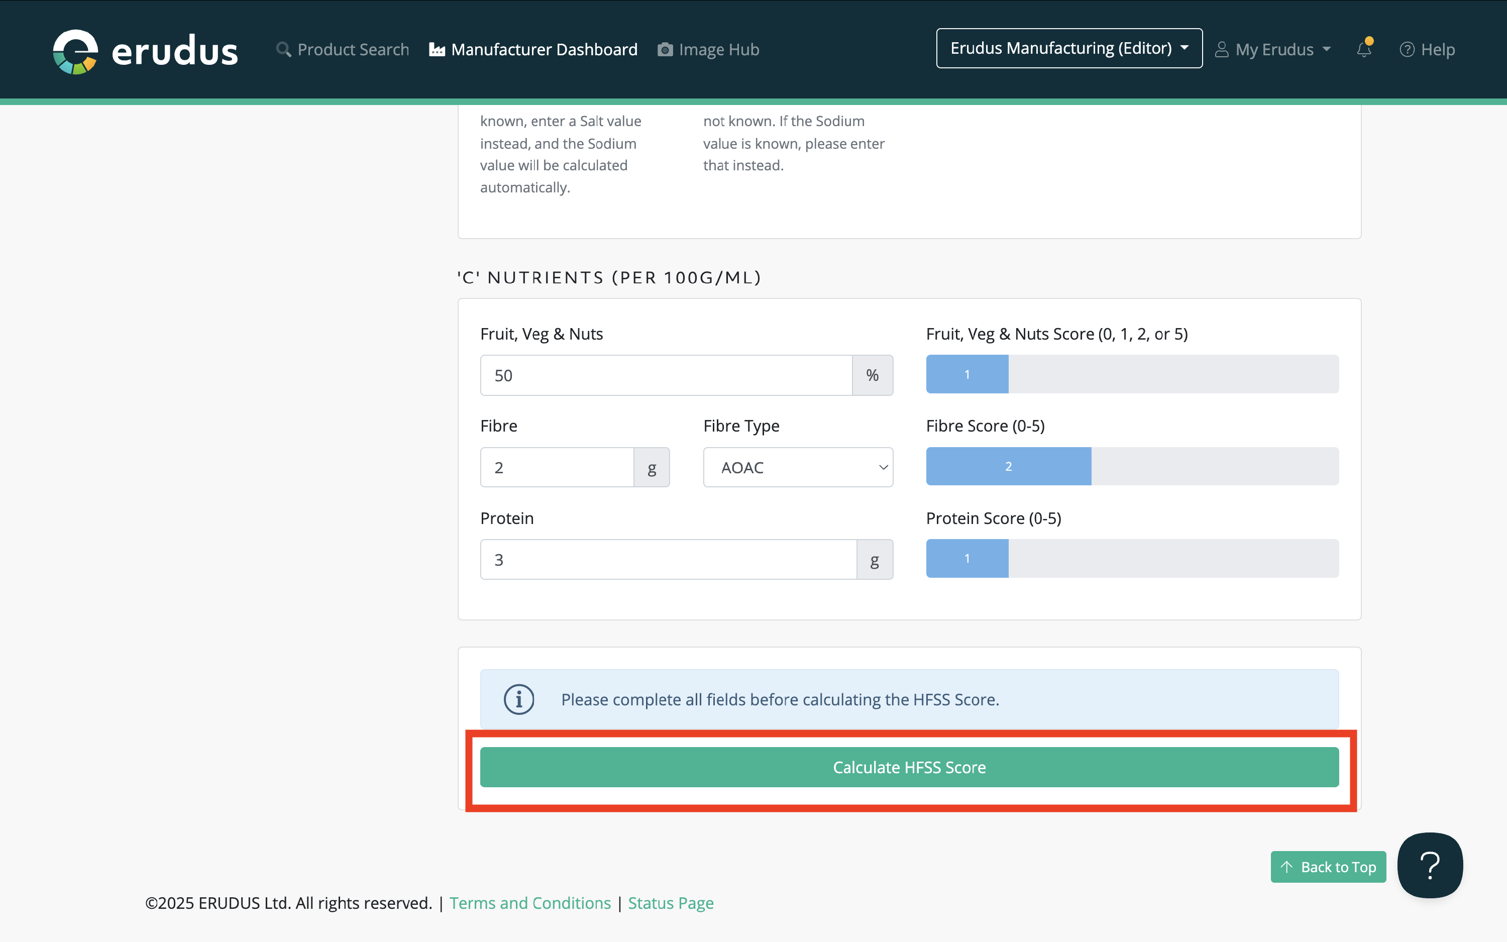Click the My Erudus user icon
Viewport: 1507px width, 942px height.
coord(1222,49)
